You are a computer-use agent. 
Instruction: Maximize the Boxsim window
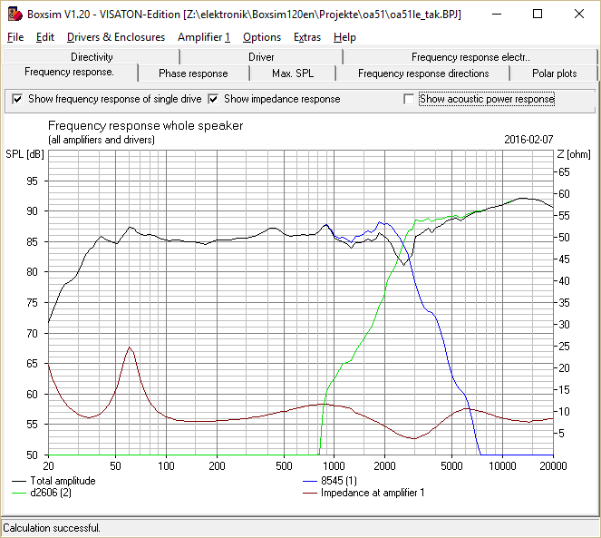pos(538,15)
